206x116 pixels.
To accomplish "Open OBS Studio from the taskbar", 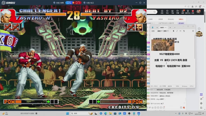I will tap(129, 113).
